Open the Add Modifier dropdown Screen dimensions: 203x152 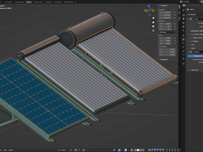point(195,14)
